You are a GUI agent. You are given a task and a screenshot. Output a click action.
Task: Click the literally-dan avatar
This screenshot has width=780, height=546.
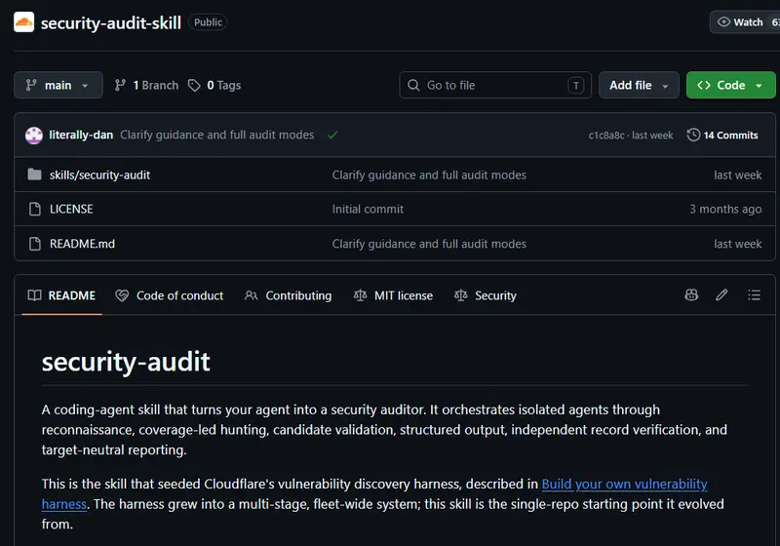coord(34,136)
